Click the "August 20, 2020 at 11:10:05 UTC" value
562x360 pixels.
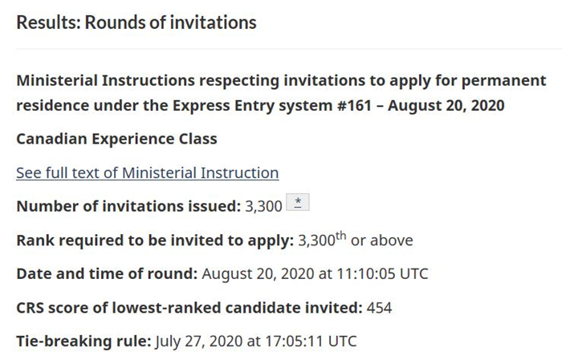[315, 273]
